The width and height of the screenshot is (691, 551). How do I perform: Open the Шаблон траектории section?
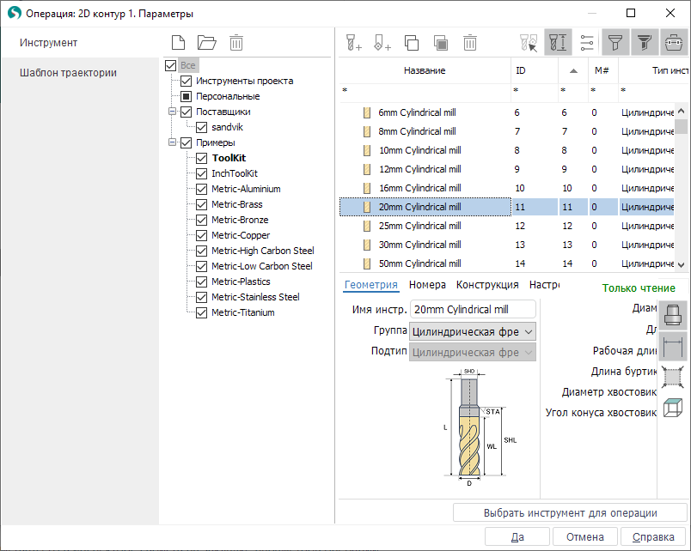pyautogui.click(x=68, y=73)
